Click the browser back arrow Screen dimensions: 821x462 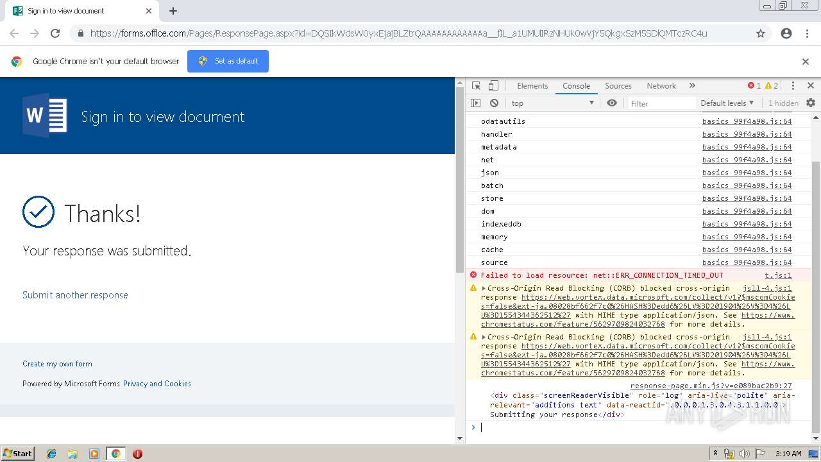pyautogui.click(x=14, y=33)
